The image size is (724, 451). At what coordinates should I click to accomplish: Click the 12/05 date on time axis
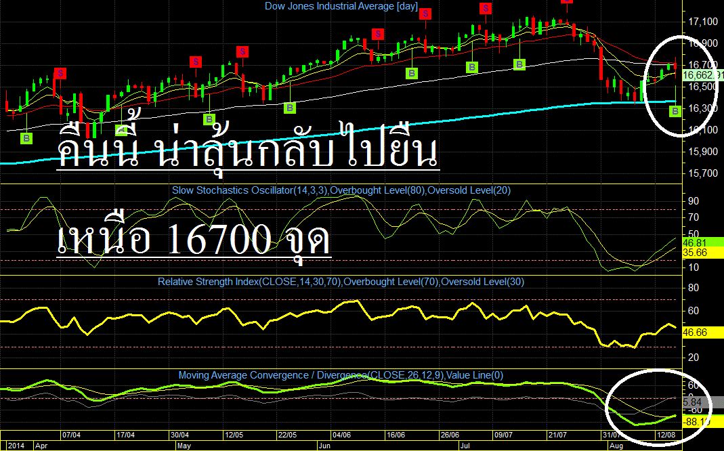coord(234,435)
